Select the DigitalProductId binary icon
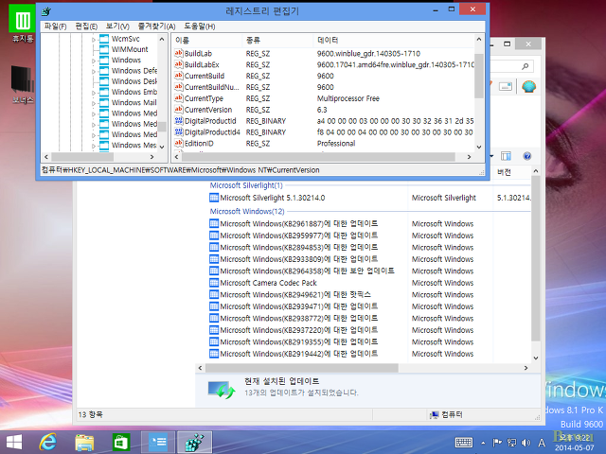606x454 pixels. [178, 121]
